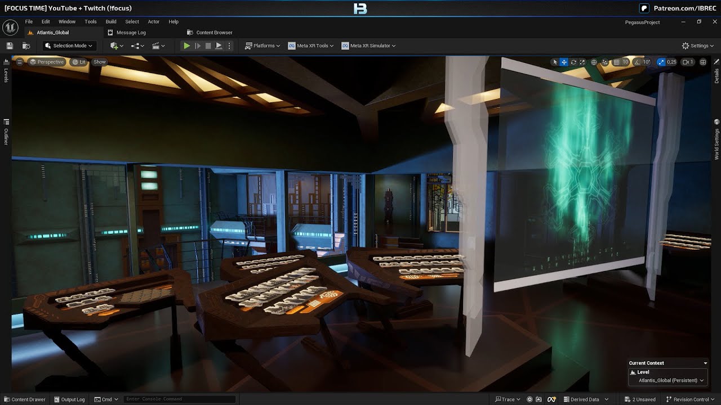The height and width of the screenshot is (405, 721).
Task: Open the Revision Control dropdown
Action: point(691,399)
